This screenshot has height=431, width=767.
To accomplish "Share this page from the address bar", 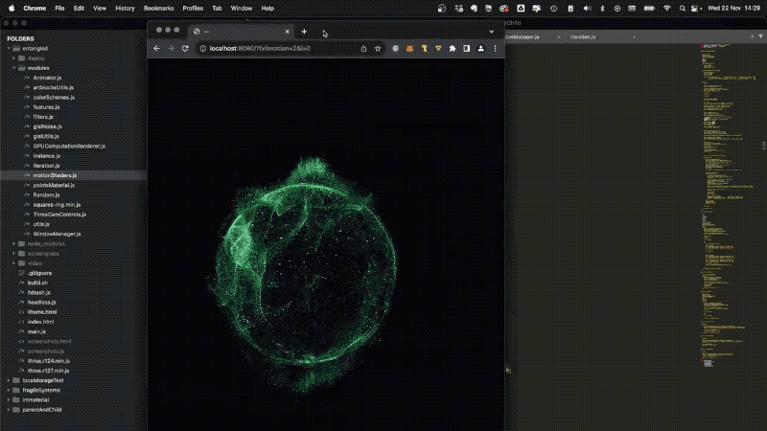I will point(363,49).
